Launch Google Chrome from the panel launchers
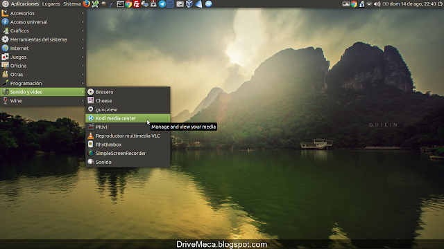444x249 pixels. point(128,4)
